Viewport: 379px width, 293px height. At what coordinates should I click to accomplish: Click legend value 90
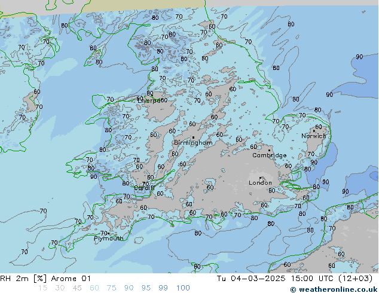click(129, 288)
